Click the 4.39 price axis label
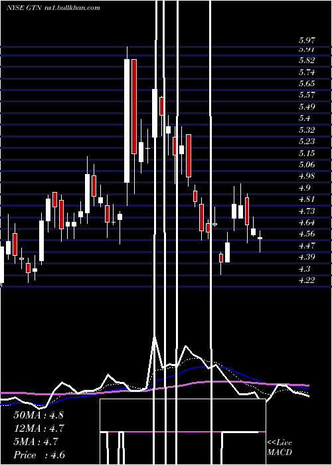The height and width of the screenshot is (465, 332). 307,257
